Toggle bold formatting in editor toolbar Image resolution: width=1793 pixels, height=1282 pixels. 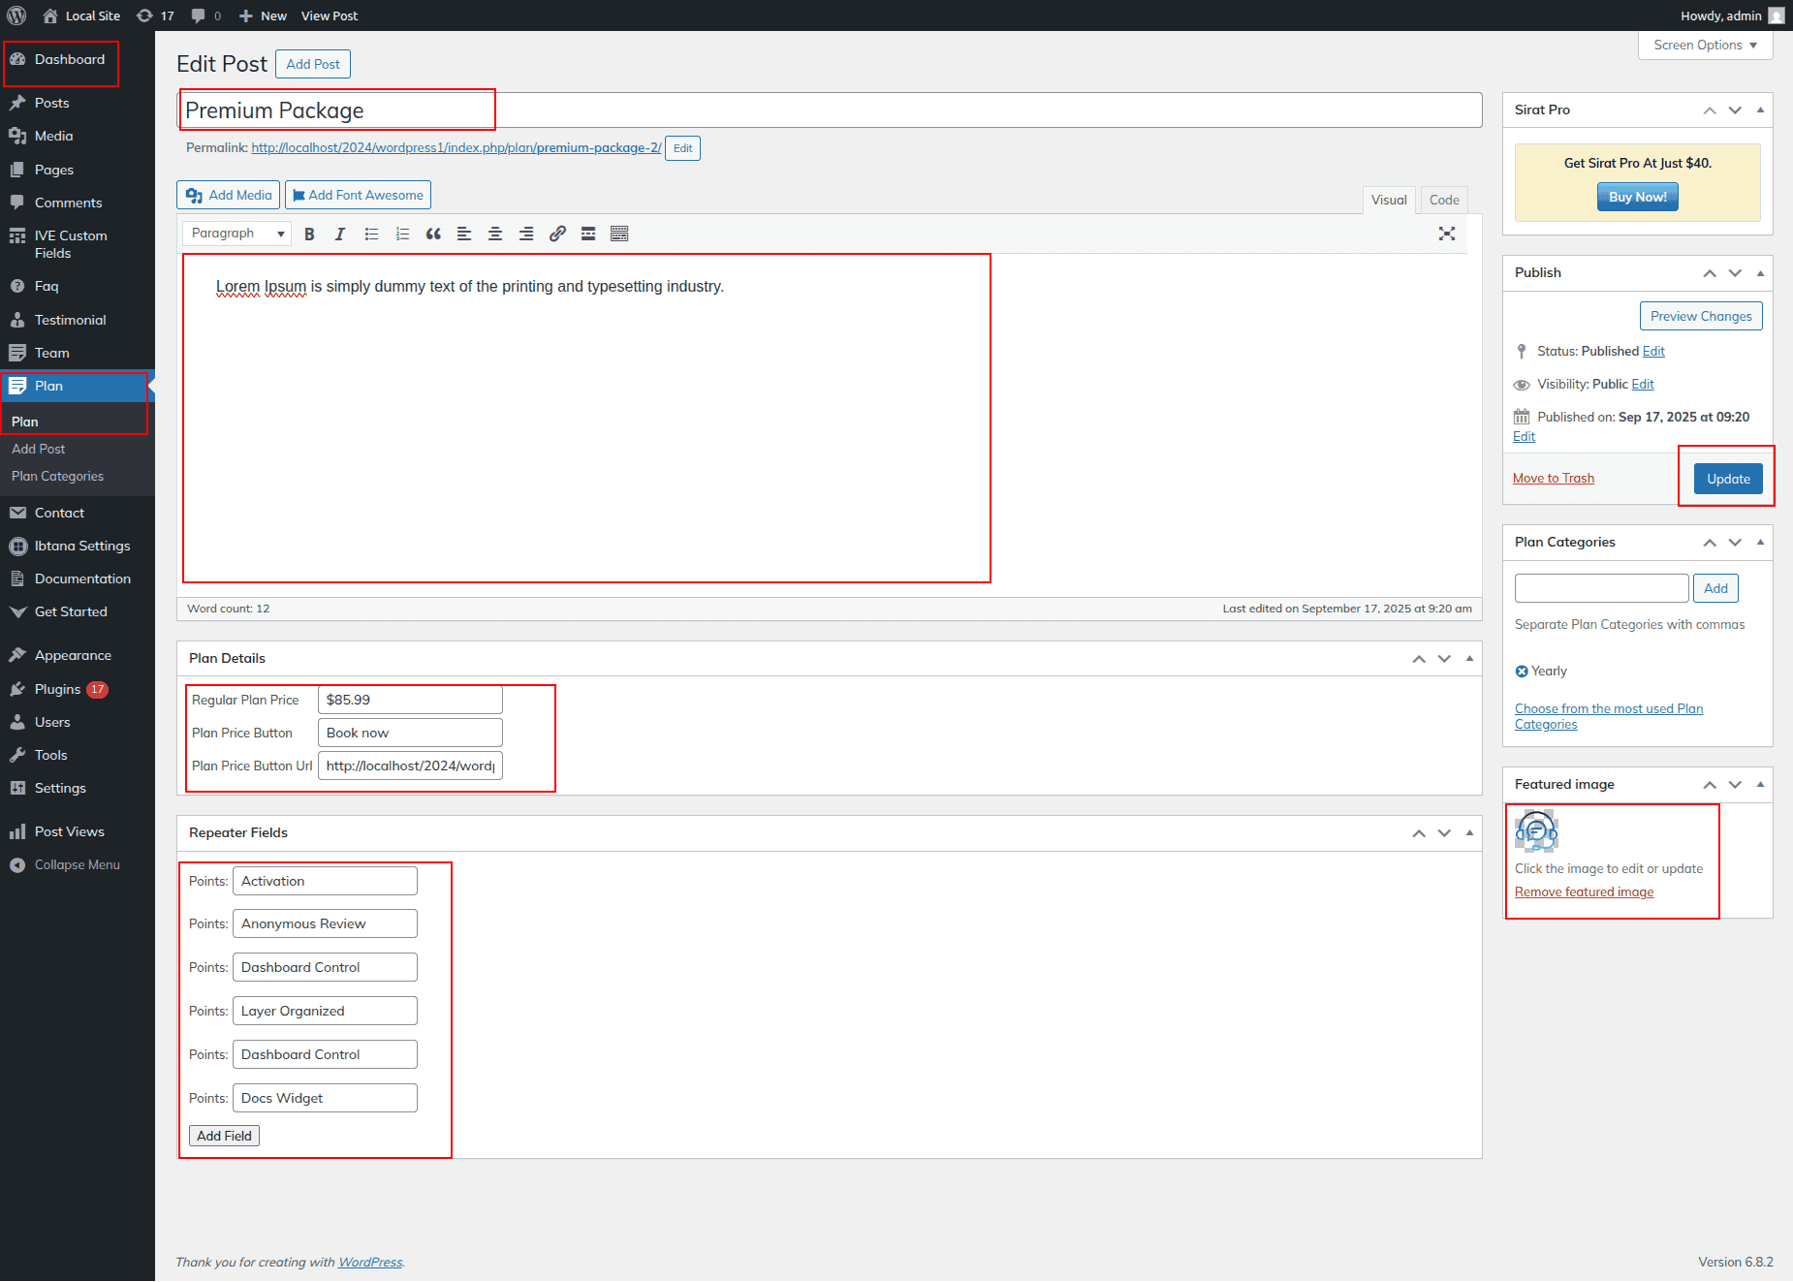pyautogui.click(x=309, y=234)
